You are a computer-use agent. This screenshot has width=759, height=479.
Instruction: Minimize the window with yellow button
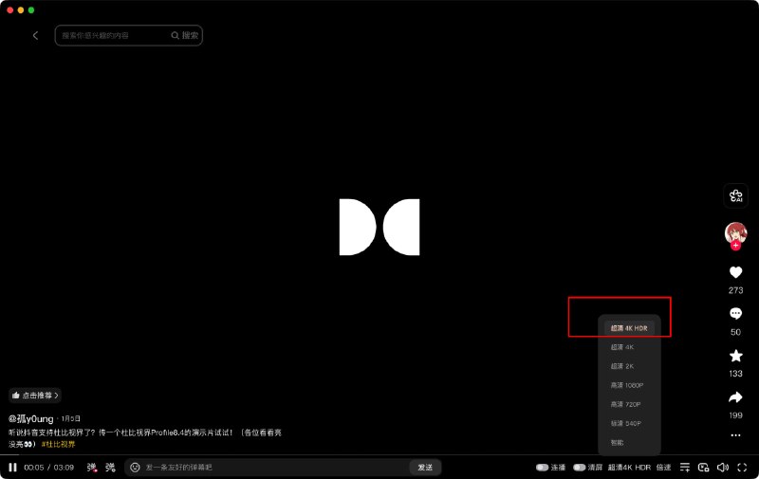21,10
